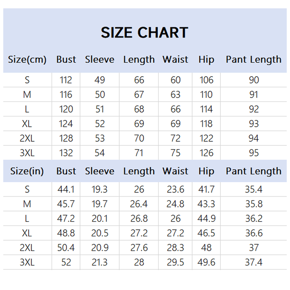Screen dimensions: 290x290
Task: Click pant length value 36.6 for XL
Action: point(254,233)
